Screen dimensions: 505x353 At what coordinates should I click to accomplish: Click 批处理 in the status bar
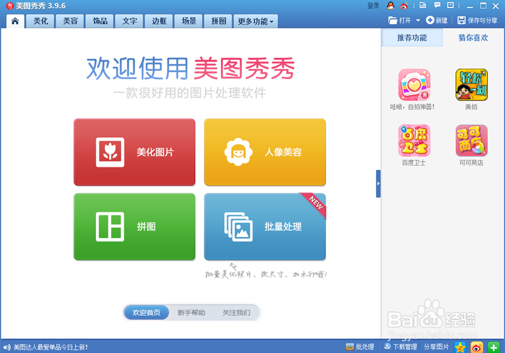click(x=360, y=347)
